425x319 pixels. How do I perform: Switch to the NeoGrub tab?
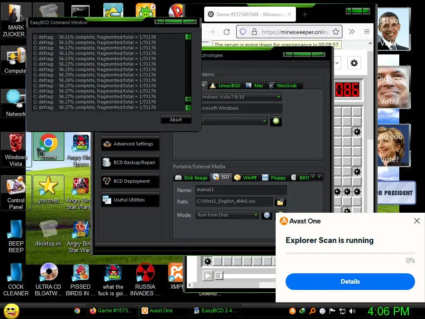click(x=283, y=86)
